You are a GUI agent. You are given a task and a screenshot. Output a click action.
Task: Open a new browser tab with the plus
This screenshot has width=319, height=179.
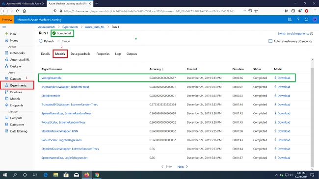(97, 3)
